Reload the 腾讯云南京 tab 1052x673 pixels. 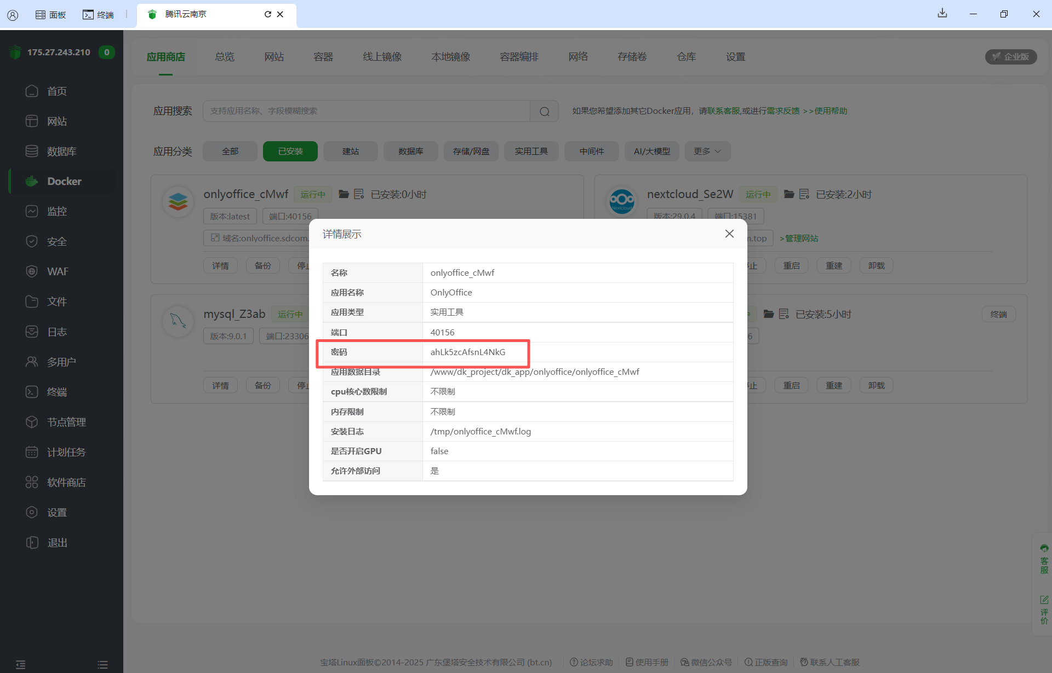coord(267,14)
